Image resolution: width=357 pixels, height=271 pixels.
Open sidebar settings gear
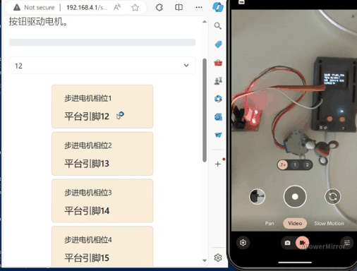(218, 258)
